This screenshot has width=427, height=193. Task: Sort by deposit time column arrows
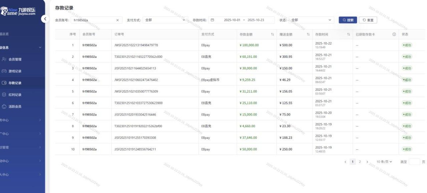coord(348,34)
